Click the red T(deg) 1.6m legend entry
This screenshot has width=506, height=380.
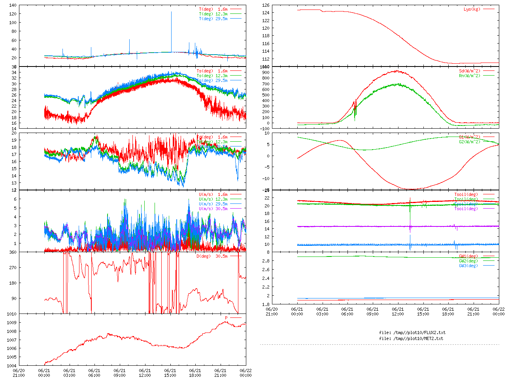point(213,9)
